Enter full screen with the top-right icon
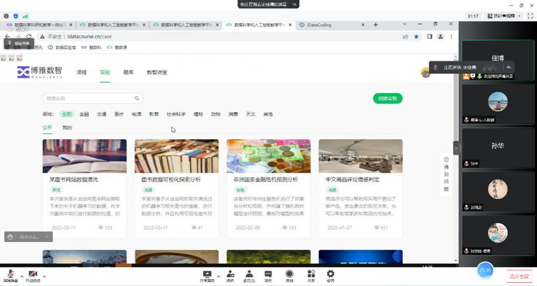 [529, 16]
